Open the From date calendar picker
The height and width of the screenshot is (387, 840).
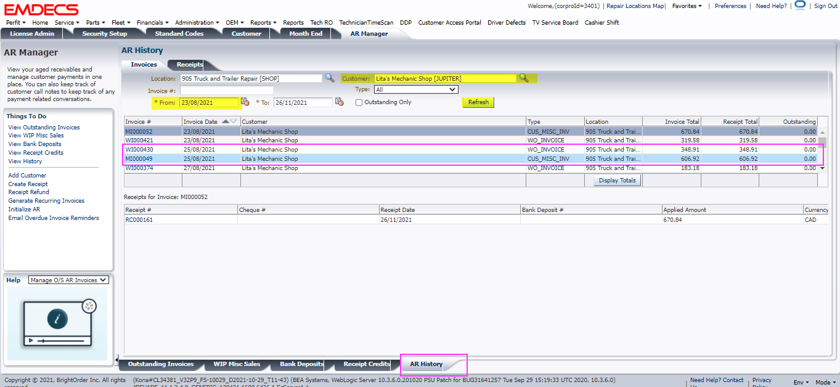(245, 102)
